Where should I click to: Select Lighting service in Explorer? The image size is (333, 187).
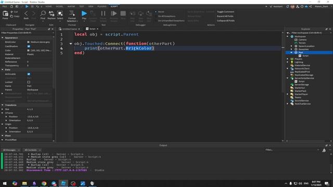pyautogui.click(x=299, y=62)
